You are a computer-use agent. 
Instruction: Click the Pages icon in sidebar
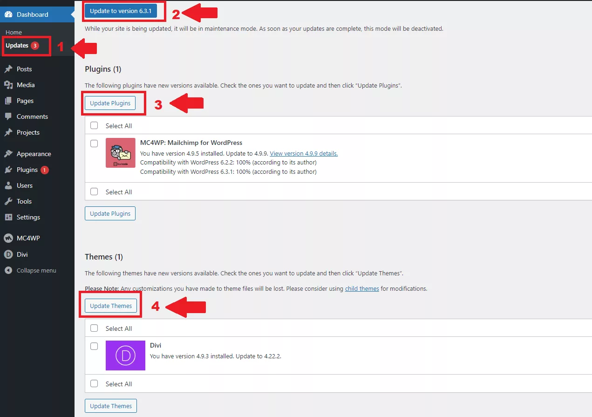(8, 101)
